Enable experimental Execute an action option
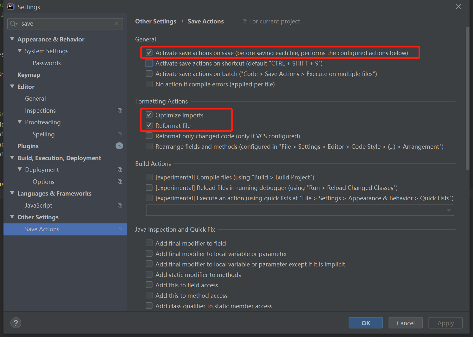Screen dimensions: 473x337 149,198
